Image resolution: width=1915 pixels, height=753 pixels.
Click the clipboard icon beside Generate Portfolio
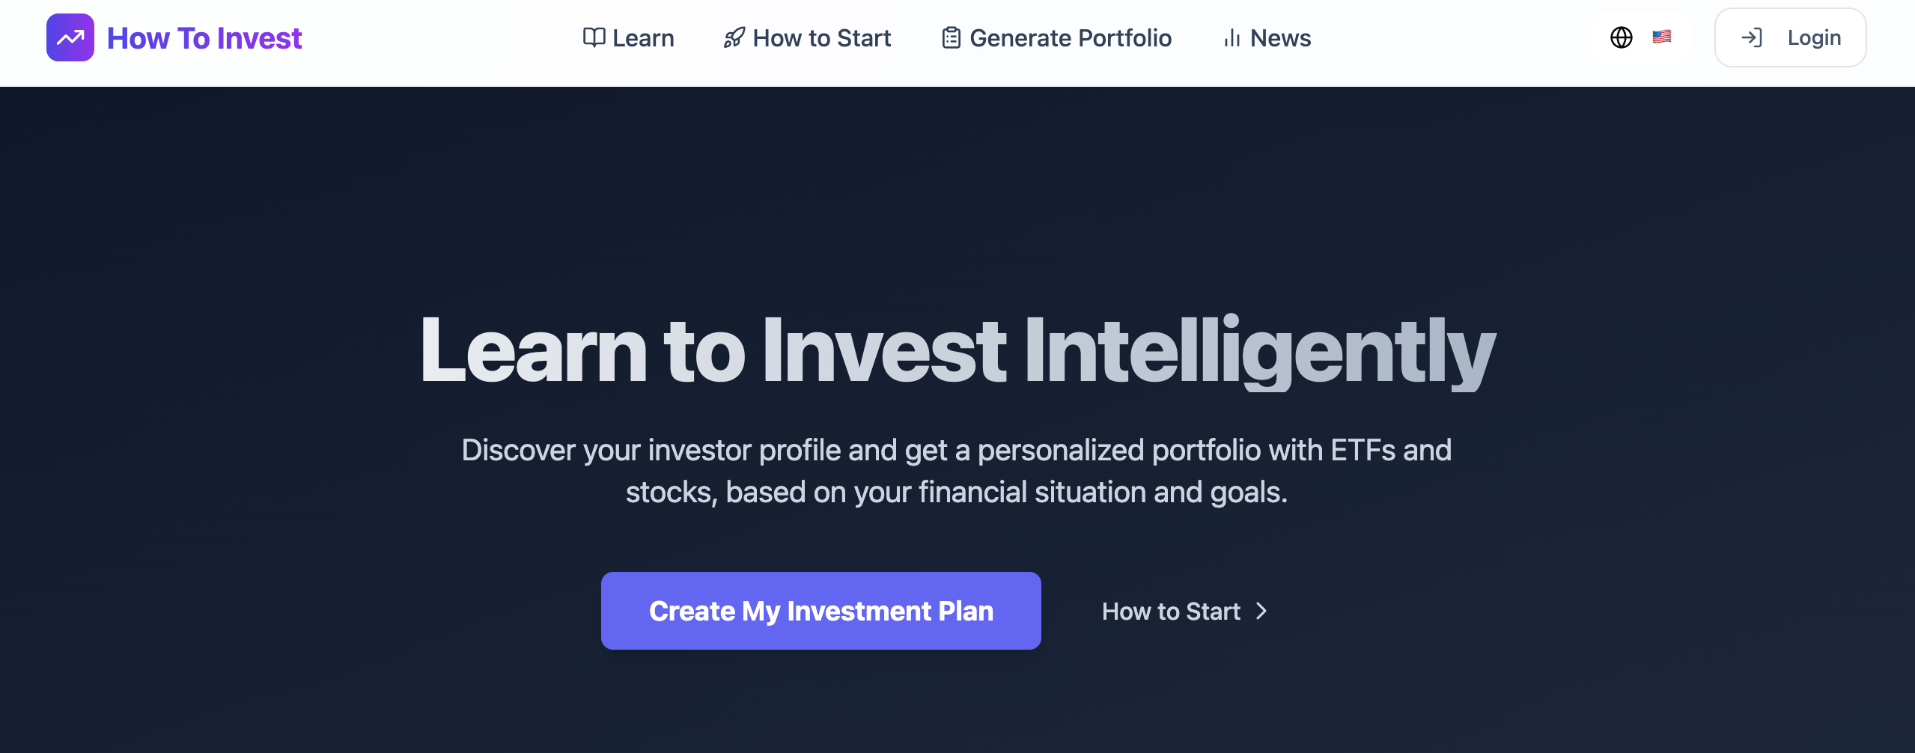[951, 37]
